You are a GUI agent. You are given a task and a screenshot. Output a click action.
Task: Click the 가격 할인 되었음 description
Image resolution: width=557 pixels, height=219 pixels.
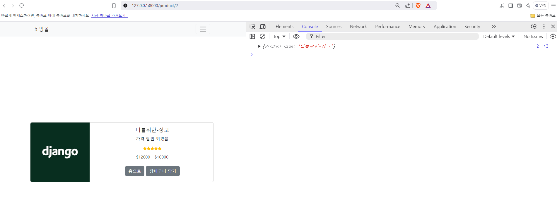click(x=152, y=139)
